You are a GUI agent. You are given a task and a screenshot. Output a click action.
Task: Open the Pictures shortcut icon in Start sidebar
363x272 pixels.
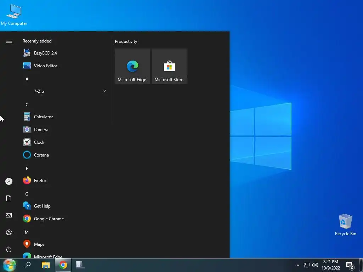(9, 215)
